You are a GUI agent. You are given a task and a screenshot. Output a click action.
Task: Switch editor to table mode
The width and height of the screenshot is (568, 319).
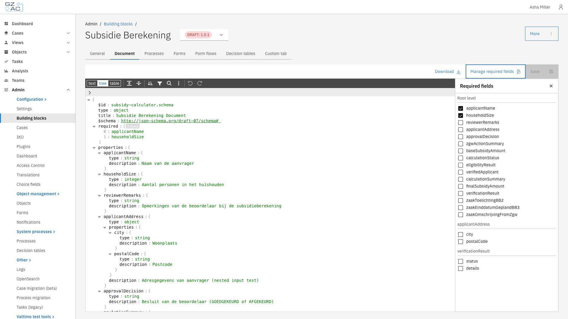click(114, 83)
